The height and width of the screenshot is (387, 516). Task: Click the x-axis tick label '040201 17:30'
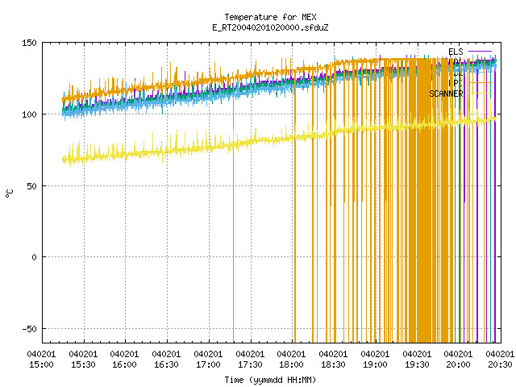click(x=250, y=360)
